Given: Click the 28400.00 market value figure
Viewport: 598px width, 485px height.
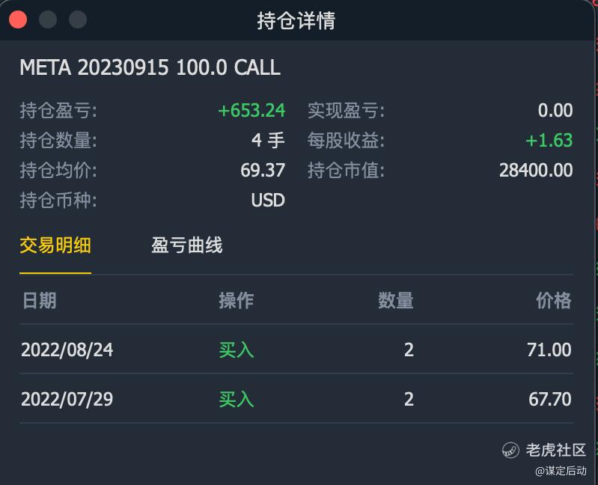Looking at the screenshot, I should point(536,171).
